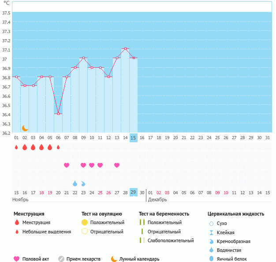
Task: Click the Прием лекарств pill icon in legend
Action: (x=61, y=259)
